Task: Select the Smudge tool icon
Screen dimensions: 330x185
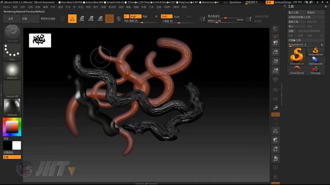Action: pos(316,70)
